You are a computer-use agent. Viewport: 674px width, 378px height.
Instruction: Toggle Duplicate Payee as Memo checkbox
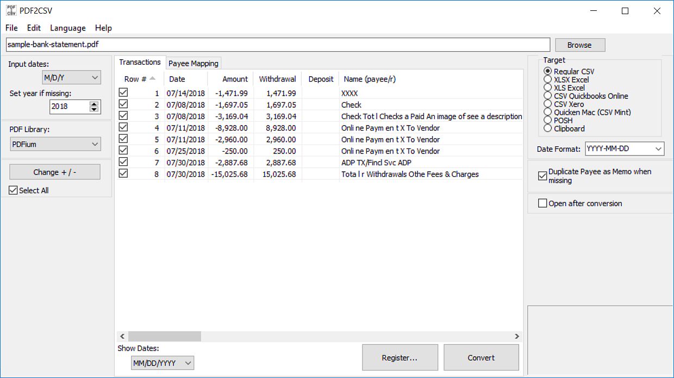542,176
